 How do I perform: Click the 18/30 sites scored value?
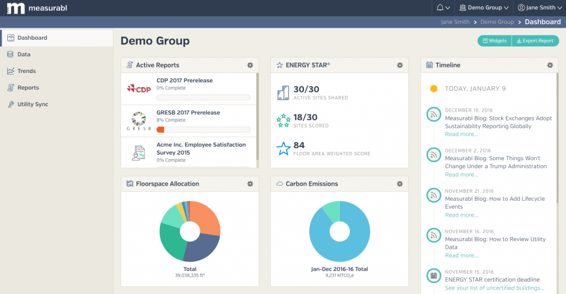point(305,117)
